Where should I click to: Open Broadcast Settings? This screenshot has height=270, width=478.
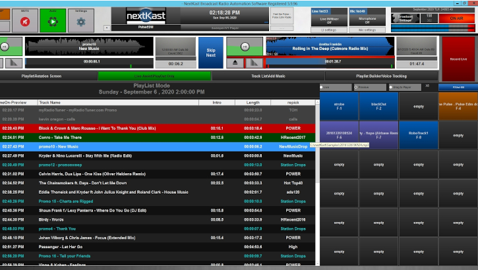[x=405, y=18]
